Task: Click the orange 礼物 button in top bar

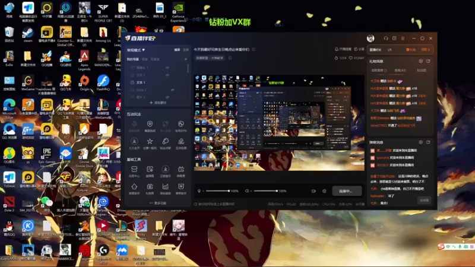Action: tap(411, 50)
